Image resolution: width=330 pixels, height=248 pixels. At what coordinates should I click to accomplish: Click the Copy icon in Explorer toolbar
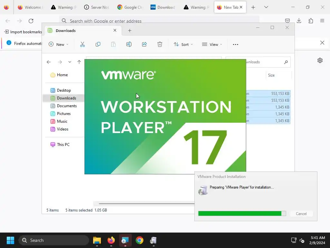(98, 44)
